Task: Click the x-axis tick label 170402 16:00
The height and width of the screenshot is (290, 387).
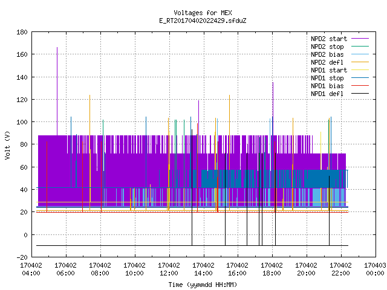Action: coord(238,269)
